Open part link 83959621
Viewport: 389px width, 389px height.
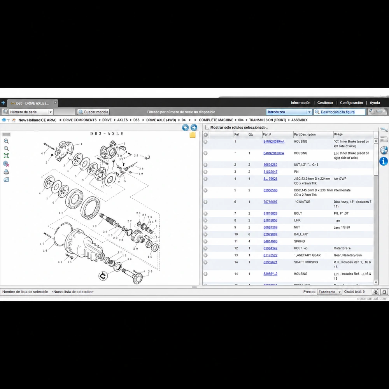click(x=270, y=262)
